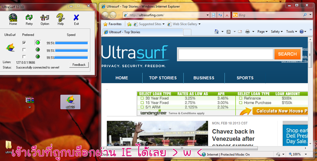Click the Read Mail icon
The height and width of the screenshot is (161, 317).
[x=240, y=32]
